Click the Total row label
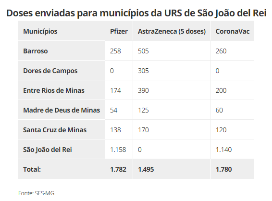 coord(32,169)
